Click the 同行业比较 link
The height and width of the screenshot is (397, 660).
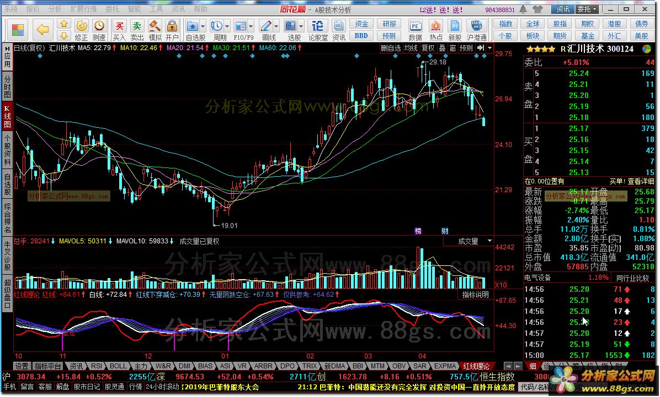(x=632, y=278)
